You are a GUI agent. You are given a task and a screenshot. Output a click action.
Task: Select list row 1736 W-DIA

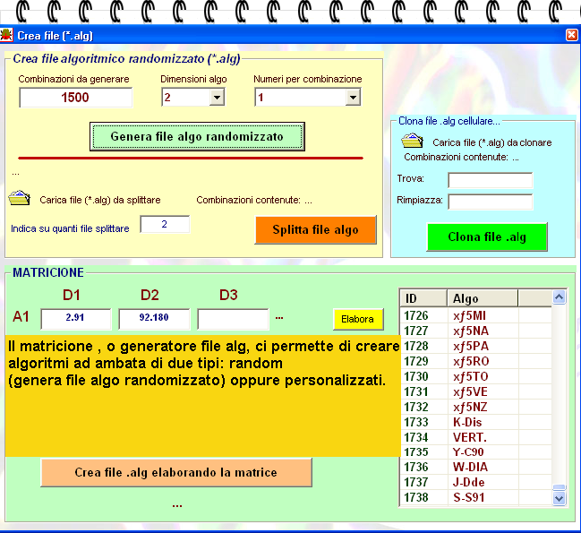[x=475, y=467]
